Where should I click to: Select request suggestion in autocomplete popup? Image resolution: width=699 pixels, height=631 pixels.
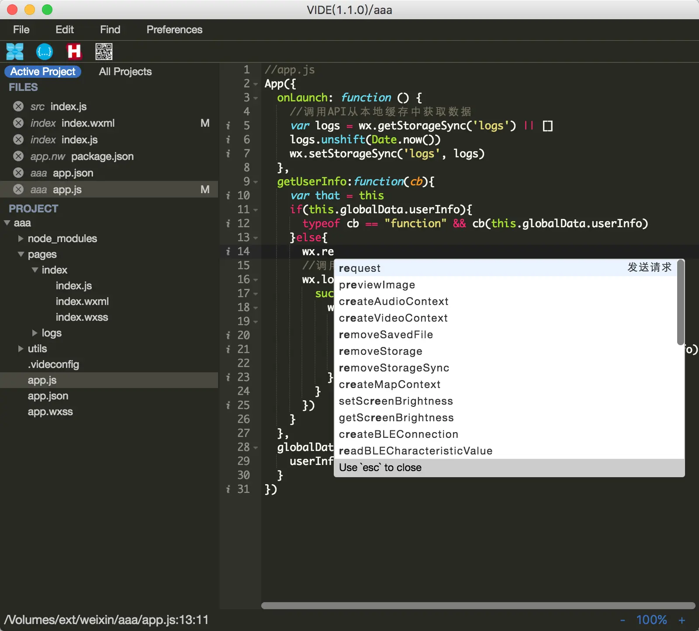360,268
